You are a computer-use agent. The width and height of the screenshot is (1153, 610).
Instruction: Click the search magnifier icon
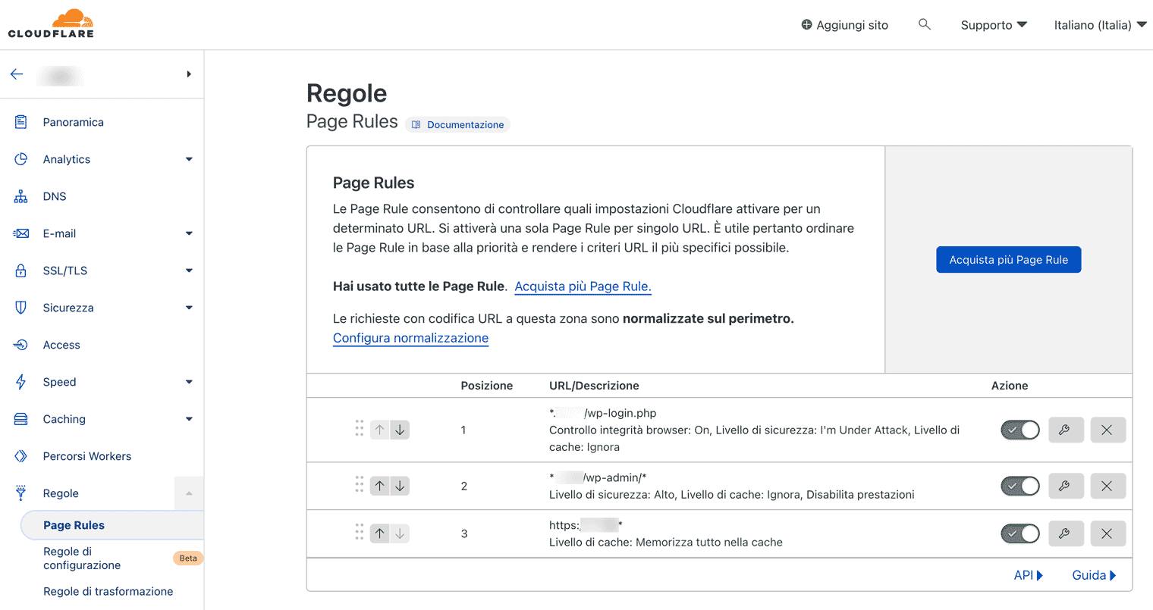point(924,24)
